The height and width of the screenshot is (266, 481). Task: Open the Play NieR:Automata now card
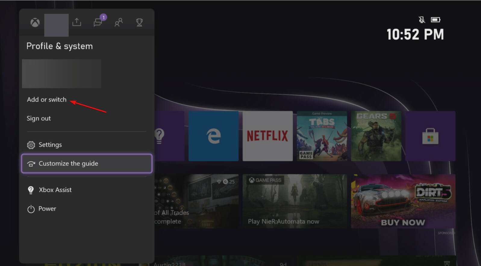[295, 201]
